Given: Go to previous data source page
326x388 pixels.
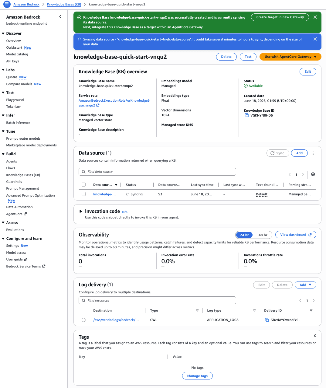Looking at the screenshot, I should 290,175.
